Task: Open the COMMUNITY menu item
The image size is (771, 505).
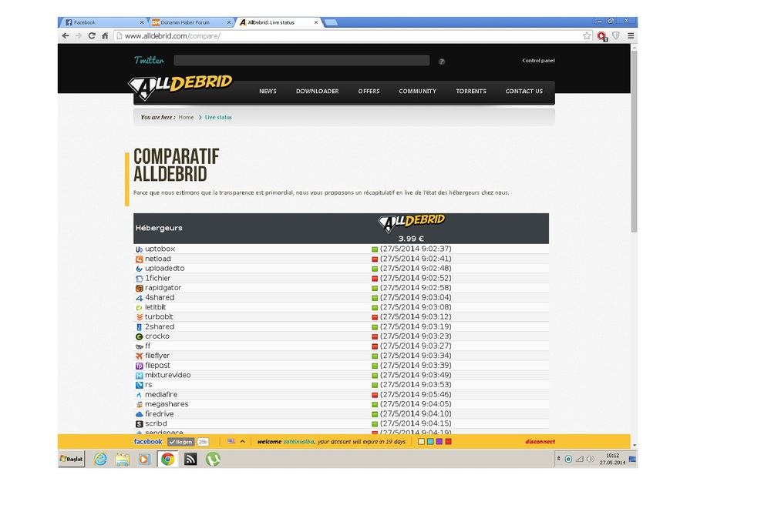Action: point(417,92)
